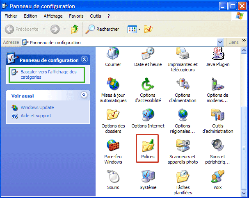Screen dimensions: 249x198
Task: Open Imprimantes et télécopieurs
Action: pos(183,59)
